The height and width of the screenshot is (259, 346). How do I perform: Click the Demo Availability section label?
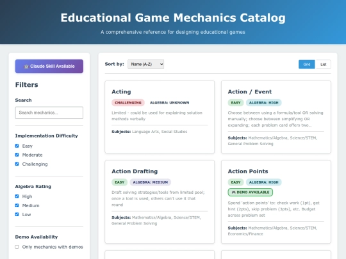point(37,237)
